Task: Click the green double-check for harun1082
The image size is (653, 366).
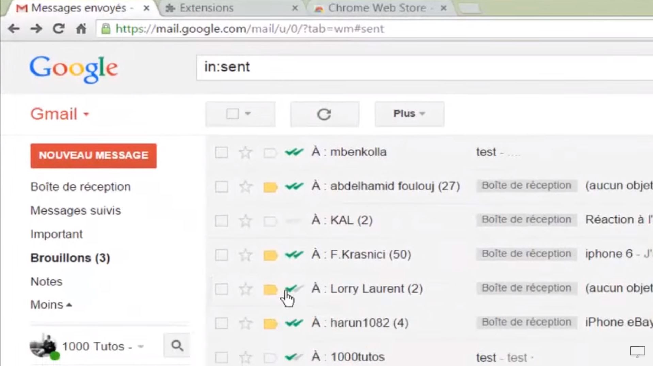Action: coord(294,322)
